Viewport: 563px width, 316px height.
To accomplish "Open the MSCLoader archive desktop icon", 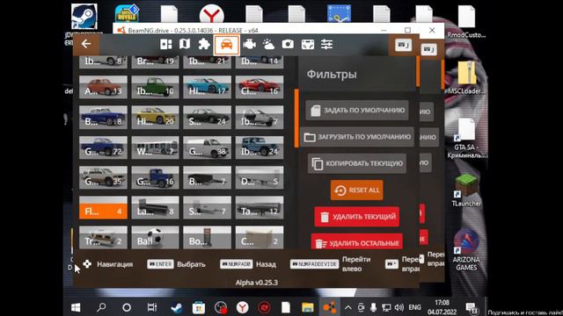I will tap(467, 77).
